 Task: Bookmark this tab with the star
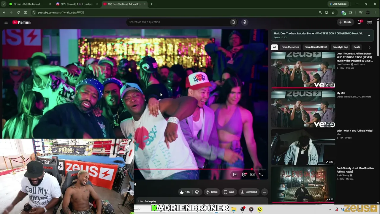coord(333,12)
